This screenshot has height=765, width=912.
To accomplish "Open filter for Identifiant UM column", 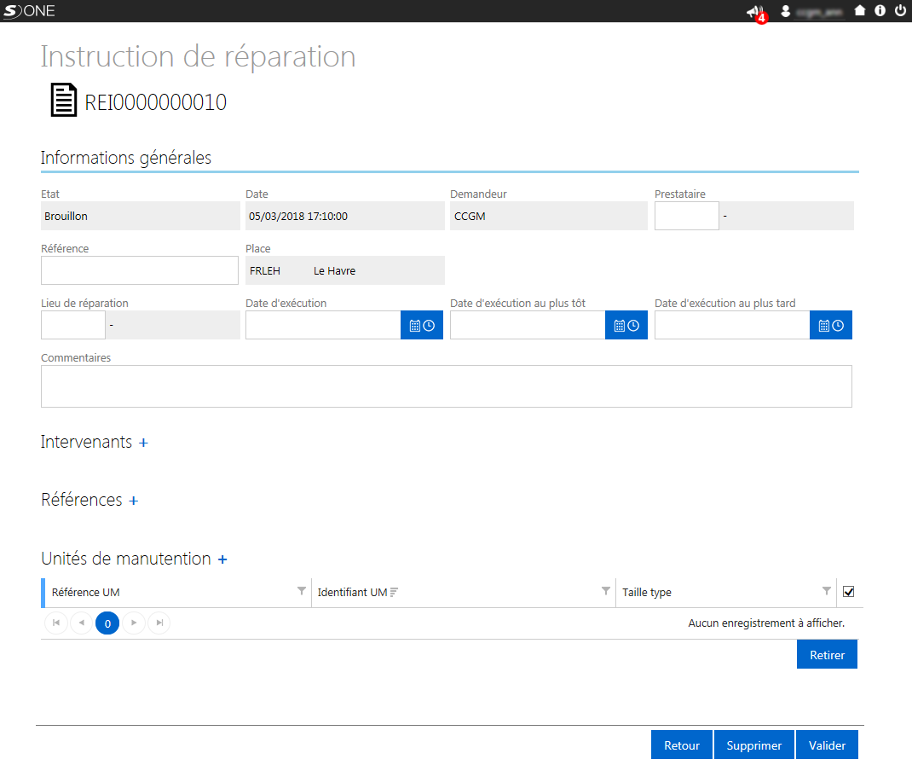I will pyautogui.click(x=605, y=592).
